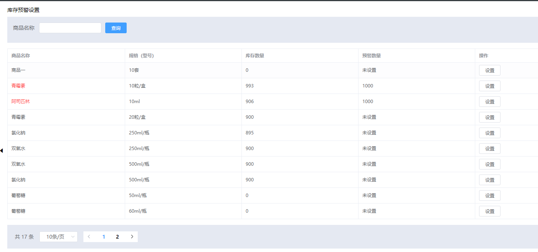The height and width of the screenshot is (252, 538).
Task: Expand sidebar using left-edge triangle arrow
Action: [2, 151]
